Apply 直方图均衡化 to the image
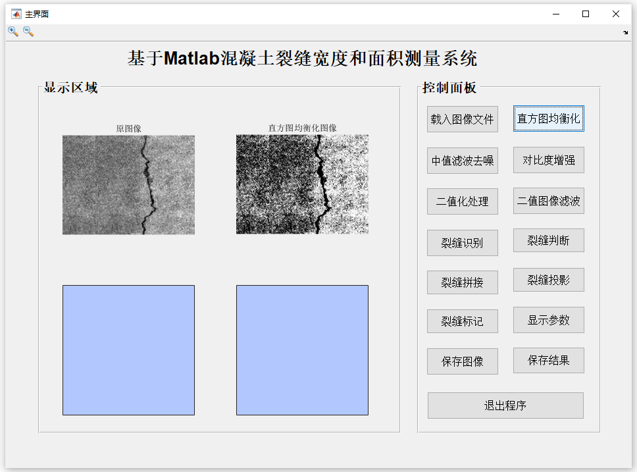This screenshot has height=472, width=637. coord(548,118)
